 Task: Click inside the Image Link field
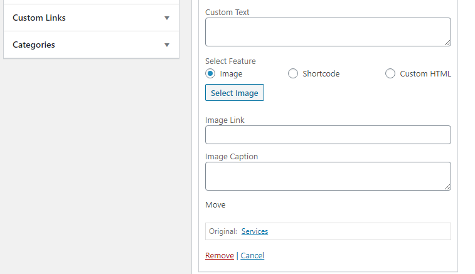pos(328,135)
